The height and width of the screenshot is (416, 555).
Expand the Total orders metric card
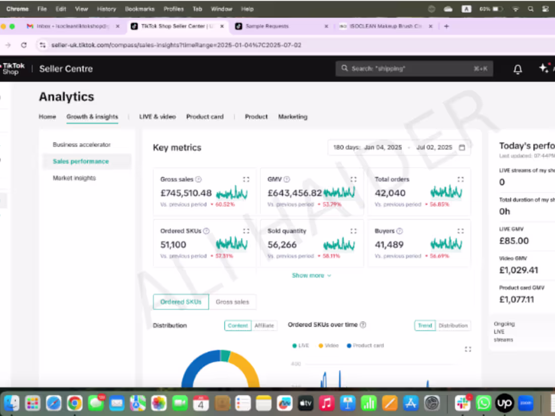(x=460, y=179)
